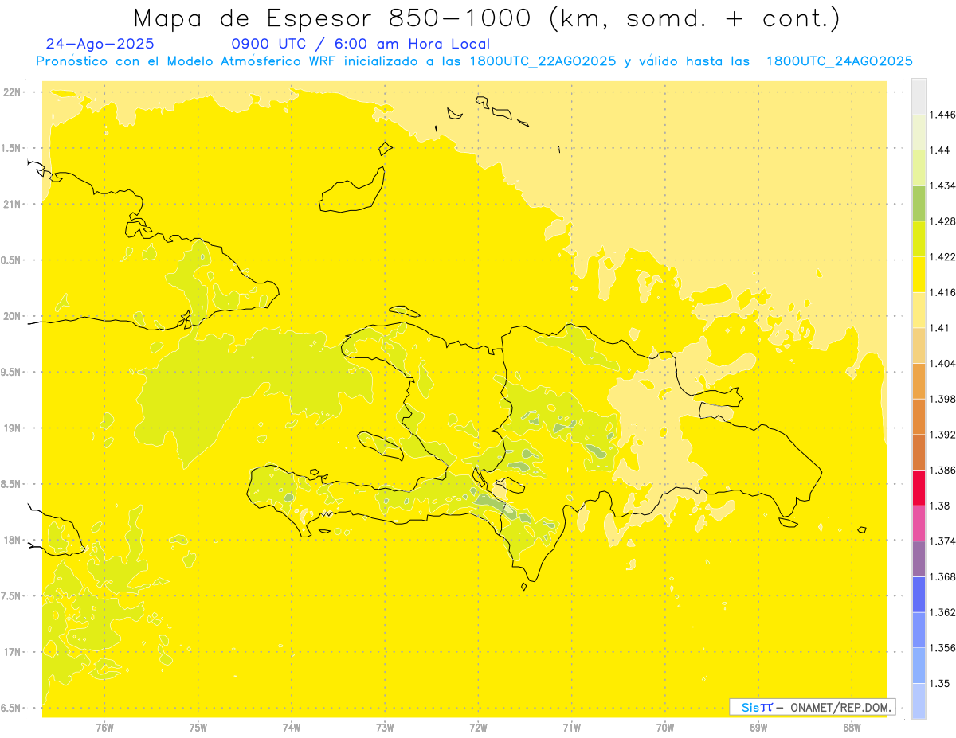Click the colorbar value '1.35'

tap(941, 683)
